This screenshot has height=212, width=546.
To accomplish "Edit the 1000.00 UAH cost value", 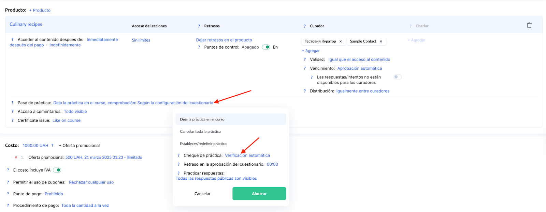I will (35, 146).
